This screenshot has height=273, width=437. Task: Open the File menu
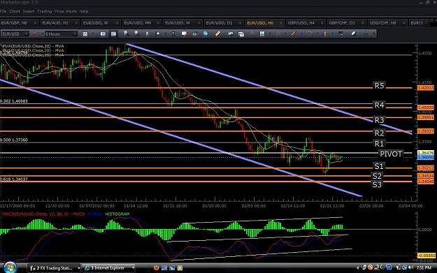coord(3,11)
